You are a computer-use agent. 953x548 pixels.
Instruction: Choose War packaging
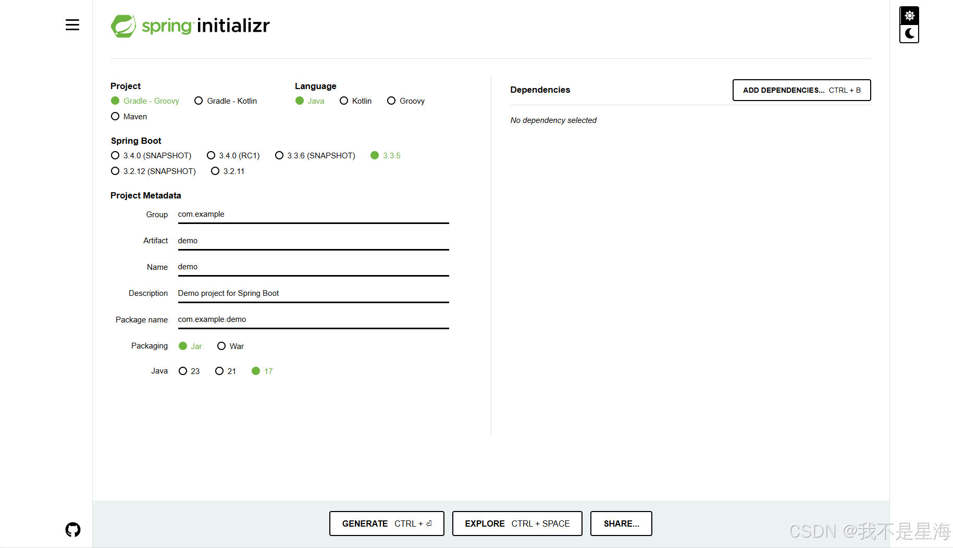tap(230, 346)
